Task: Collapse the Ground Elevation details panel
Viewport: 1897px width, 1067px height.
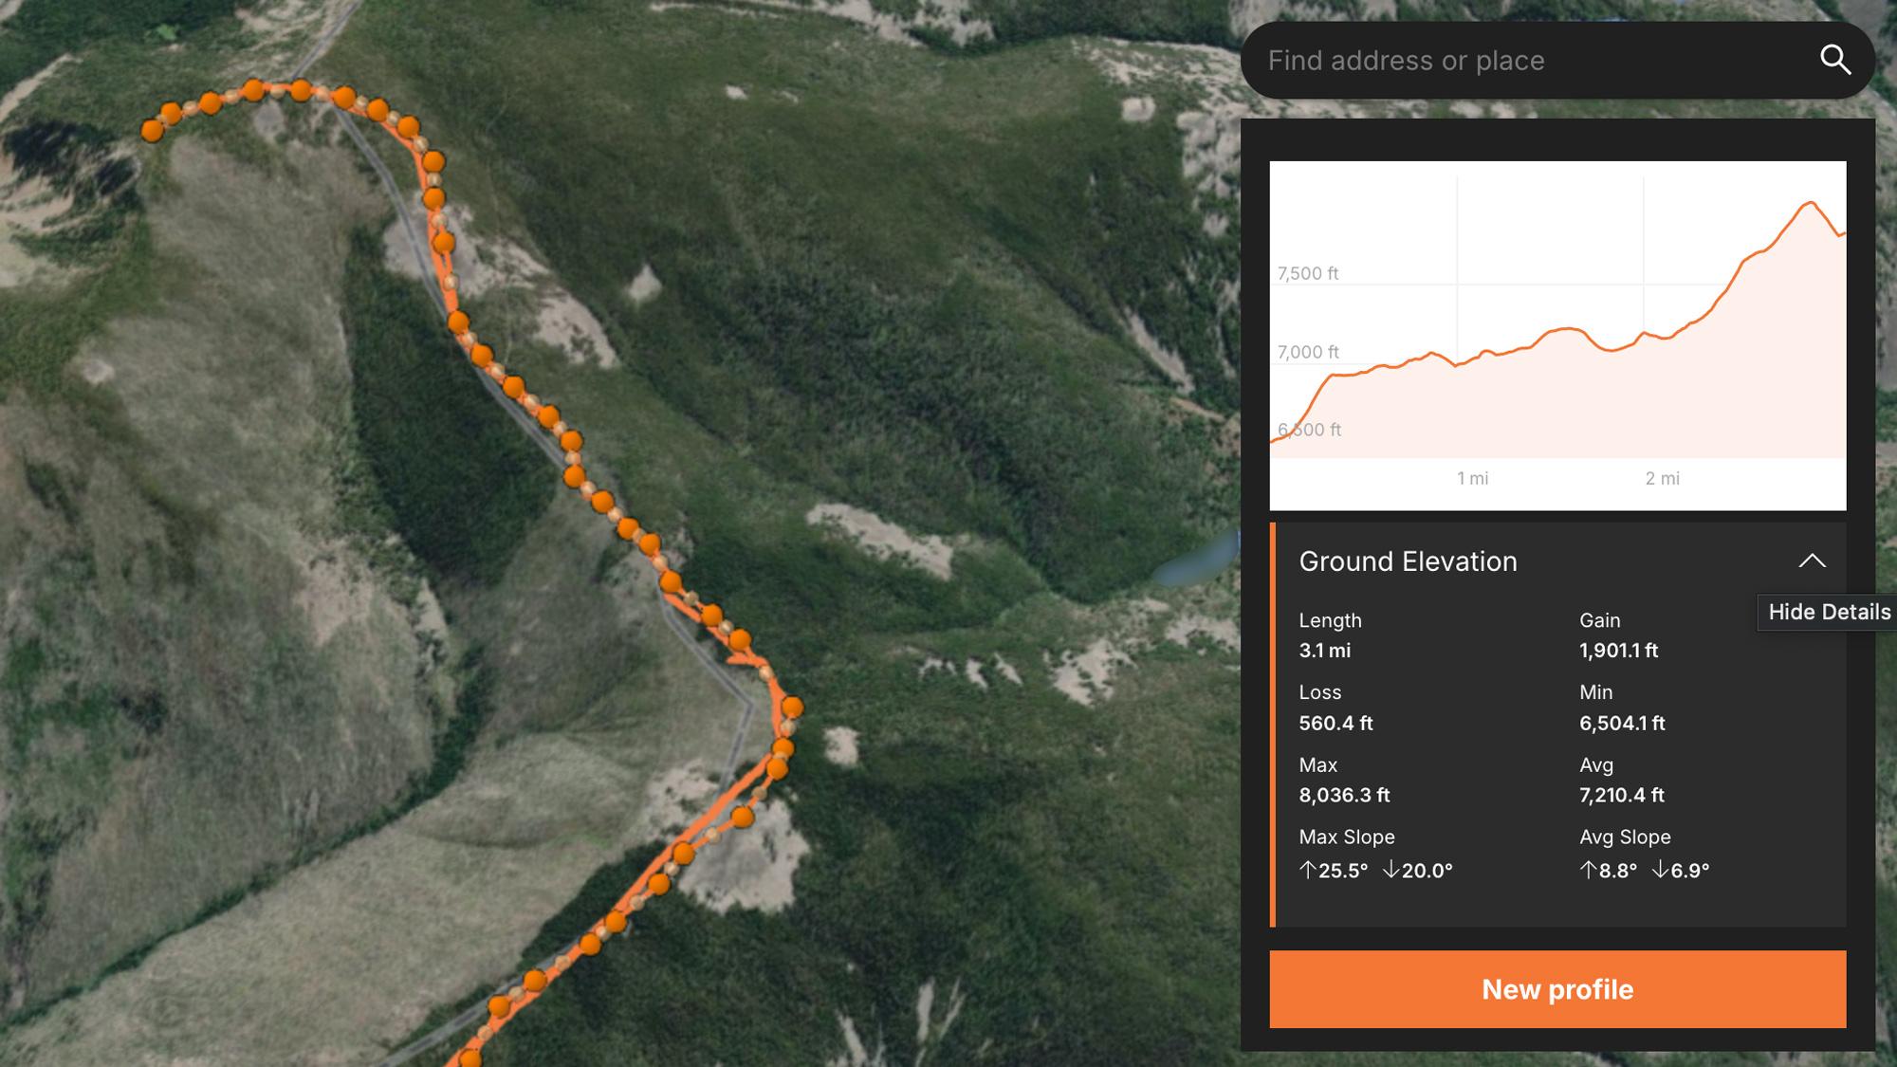Action: [1814, 560]
